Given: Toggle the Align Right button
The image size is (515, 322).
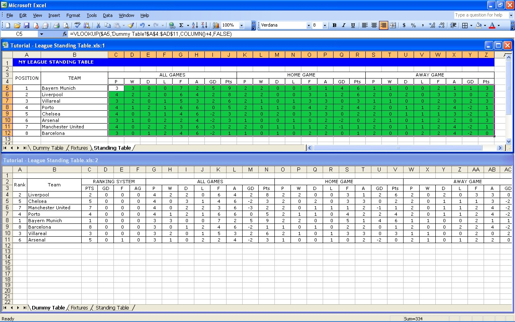Looking at the screenshot, I should click(x=383, y=25).
